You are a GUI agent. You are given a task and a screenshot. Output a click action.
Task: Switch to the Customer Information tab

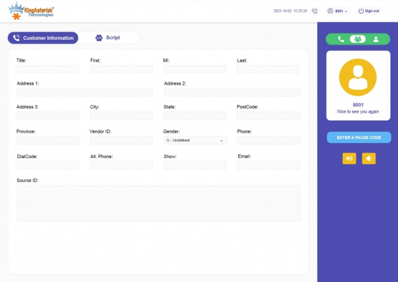(x=43, y=38)
